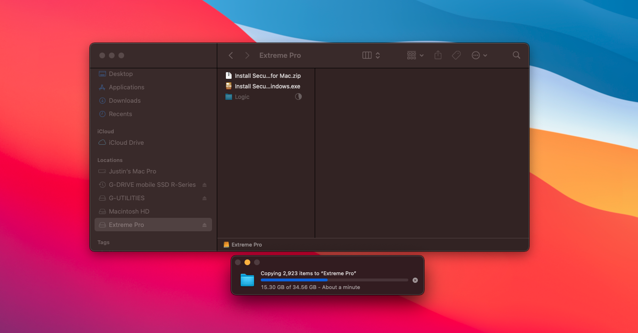
Task: Eject the G-UTILITIES drive
Action: (204, 198)
